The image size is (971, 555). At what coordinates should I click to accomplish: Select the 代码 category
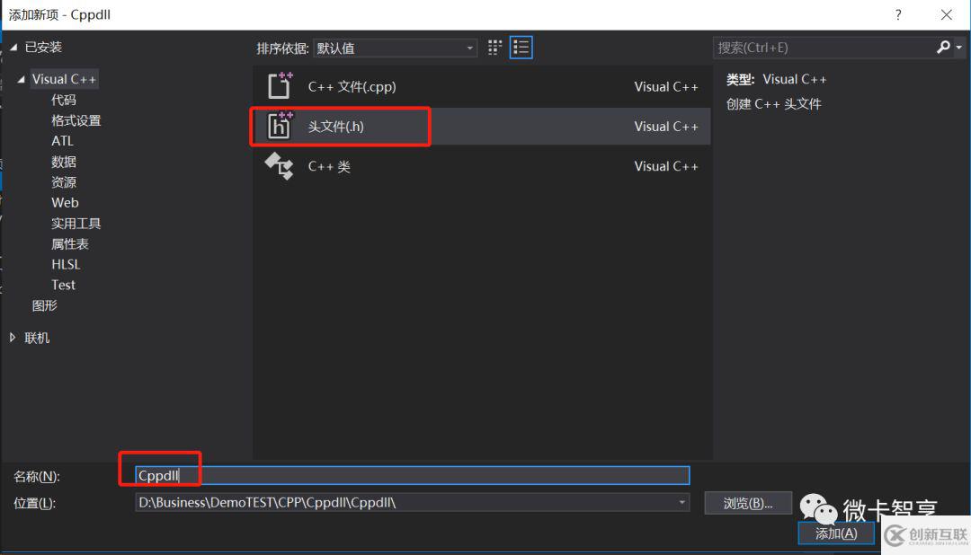point(64,100)
